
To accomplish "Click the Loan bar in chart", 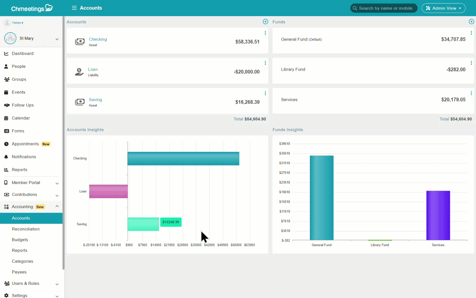I will (109, 191).
